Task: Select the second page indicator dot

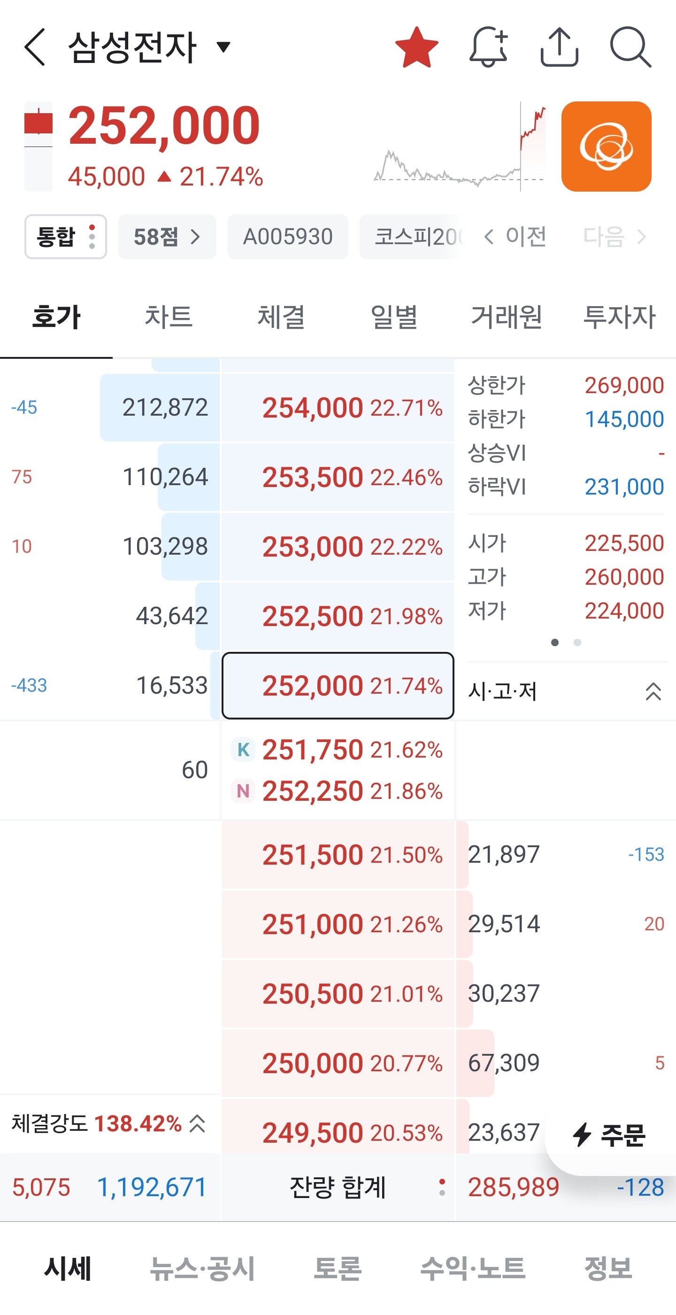Action: tap(577, 642)
